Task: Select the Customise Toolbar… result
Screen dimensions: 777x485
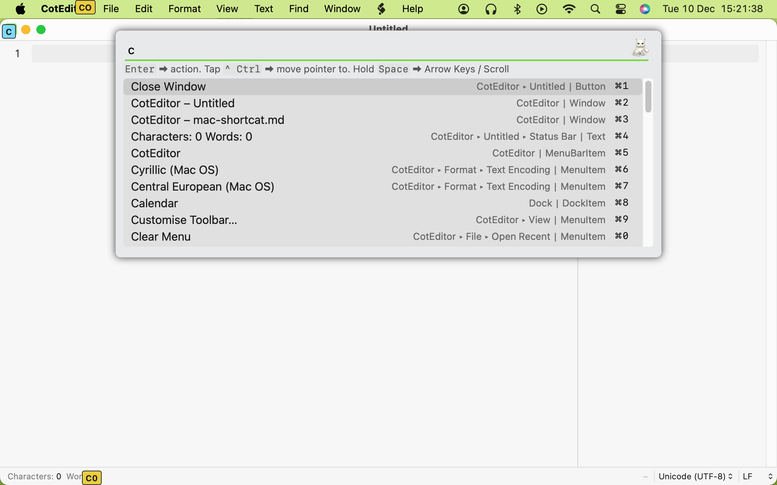Action: tap(382, 220)
